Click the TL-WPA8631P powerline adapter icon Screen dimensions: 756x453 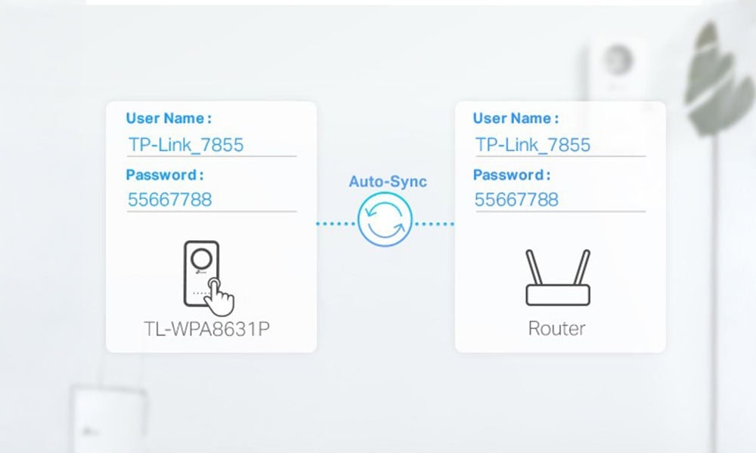click(x=203, y=276)
